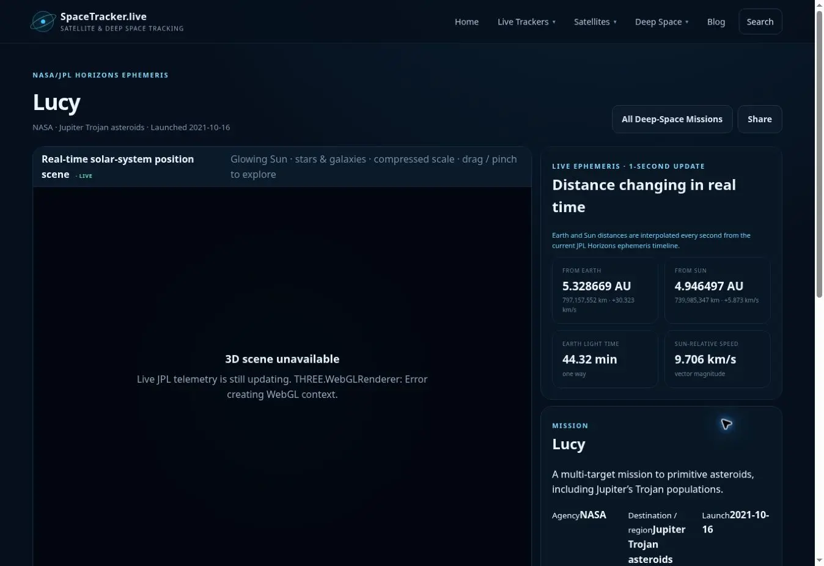Click the NASA agency value
Viewport: 824px width, 566px height.
[x=593, y=515]
